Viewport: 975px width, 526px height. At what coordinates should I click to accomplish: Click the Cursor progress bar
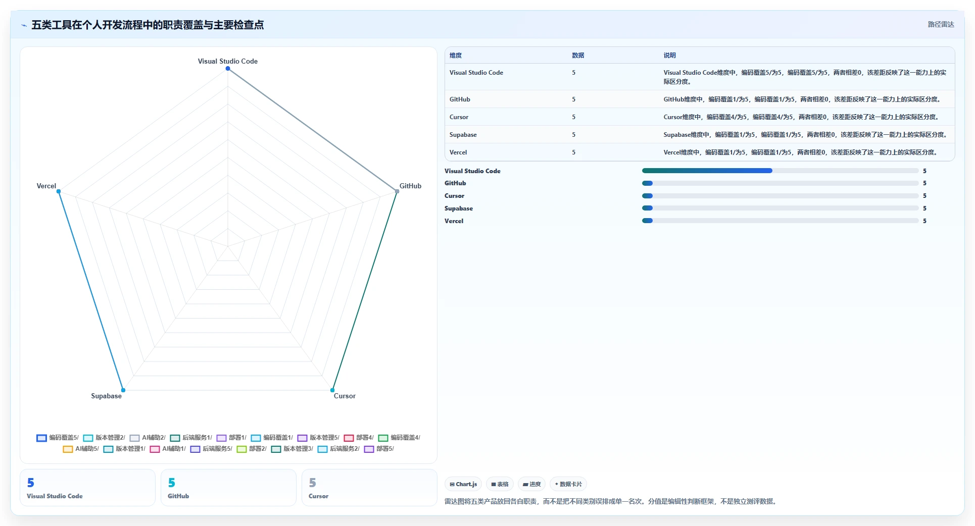[x=780, y=196]
